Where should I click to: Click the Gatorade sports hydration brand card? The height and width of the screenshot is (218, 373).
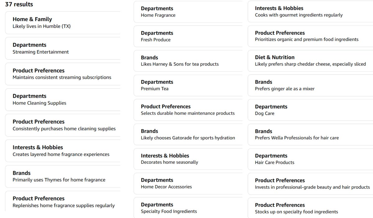(188, 134)
